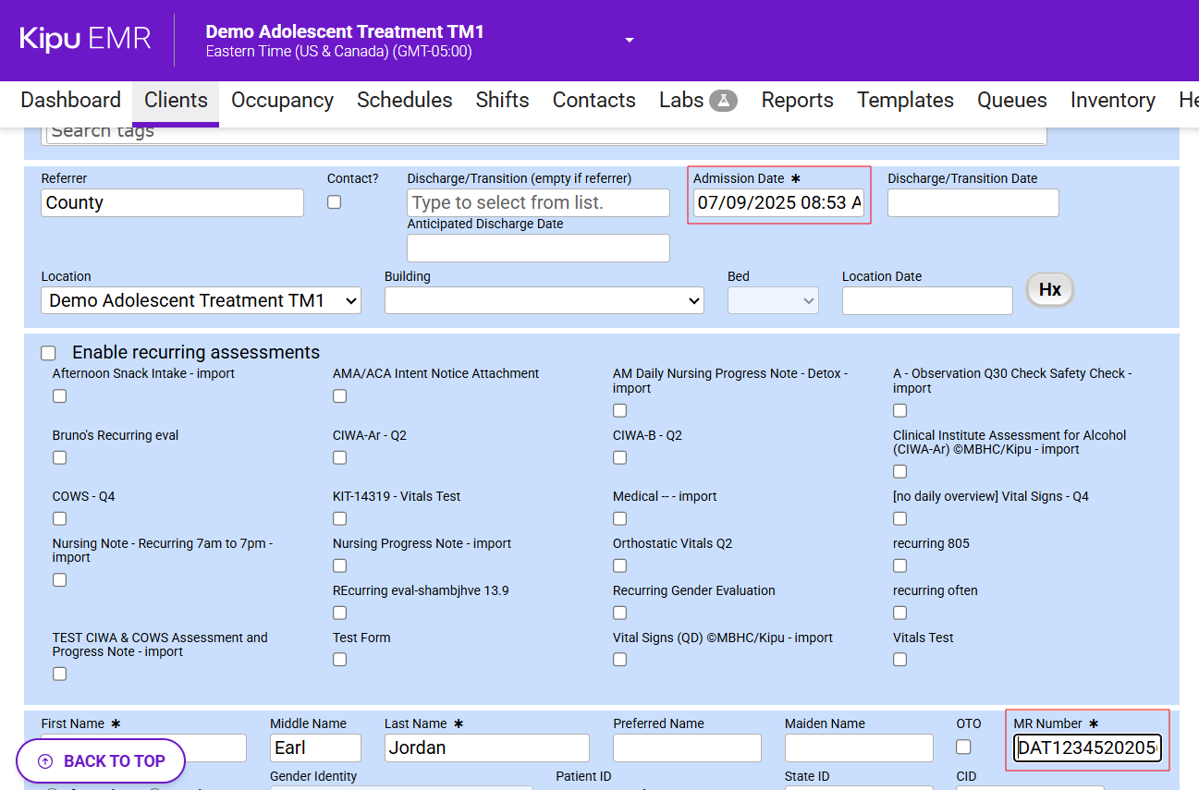Check the COWS - Q4 checkbox
The width and height of the screenshot is (1199, 790).
(60, 518)
